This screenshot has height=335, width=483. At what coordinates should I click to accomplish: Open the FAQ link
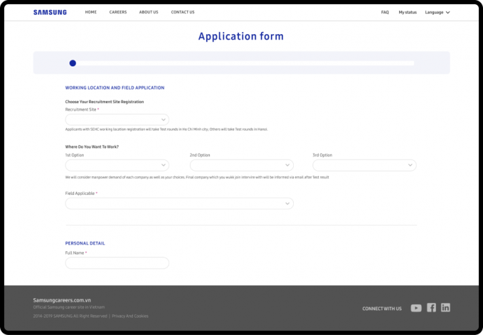point(385,12)
